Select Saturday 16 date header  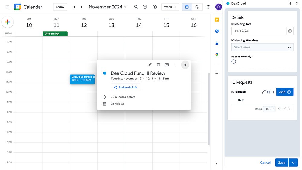pyautogui.click(x=194, y=23)
